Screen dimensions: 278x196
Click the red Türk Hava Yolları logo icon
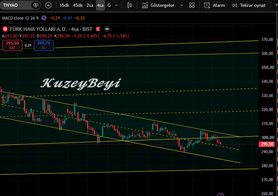point(5,29)
